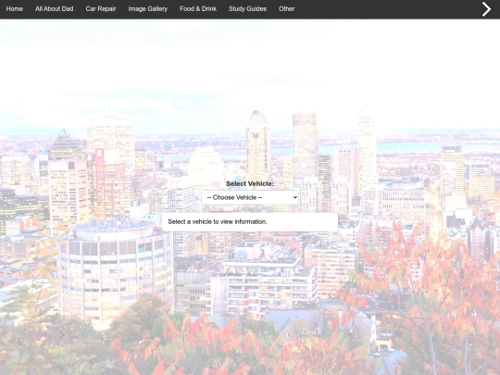Go to Car Repair section

pyautogui.click(x=101, y=9)
